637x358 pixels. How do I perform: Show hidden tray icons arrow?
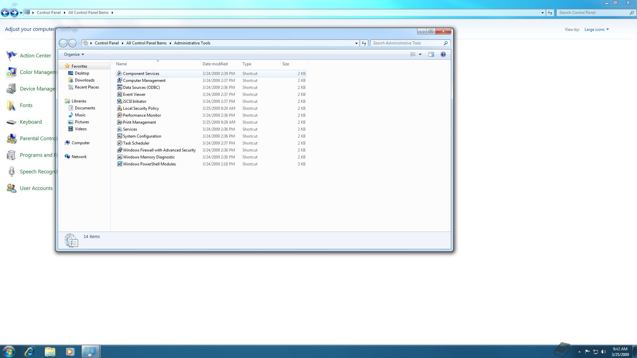[579, 352]
